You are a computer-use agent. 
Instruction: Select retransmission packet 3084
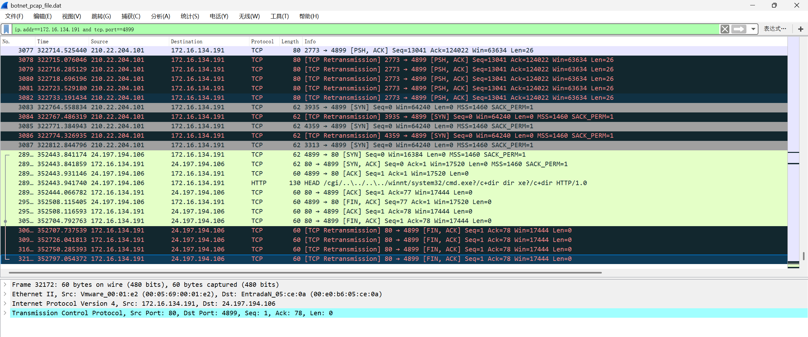click(x=394, y=117)
